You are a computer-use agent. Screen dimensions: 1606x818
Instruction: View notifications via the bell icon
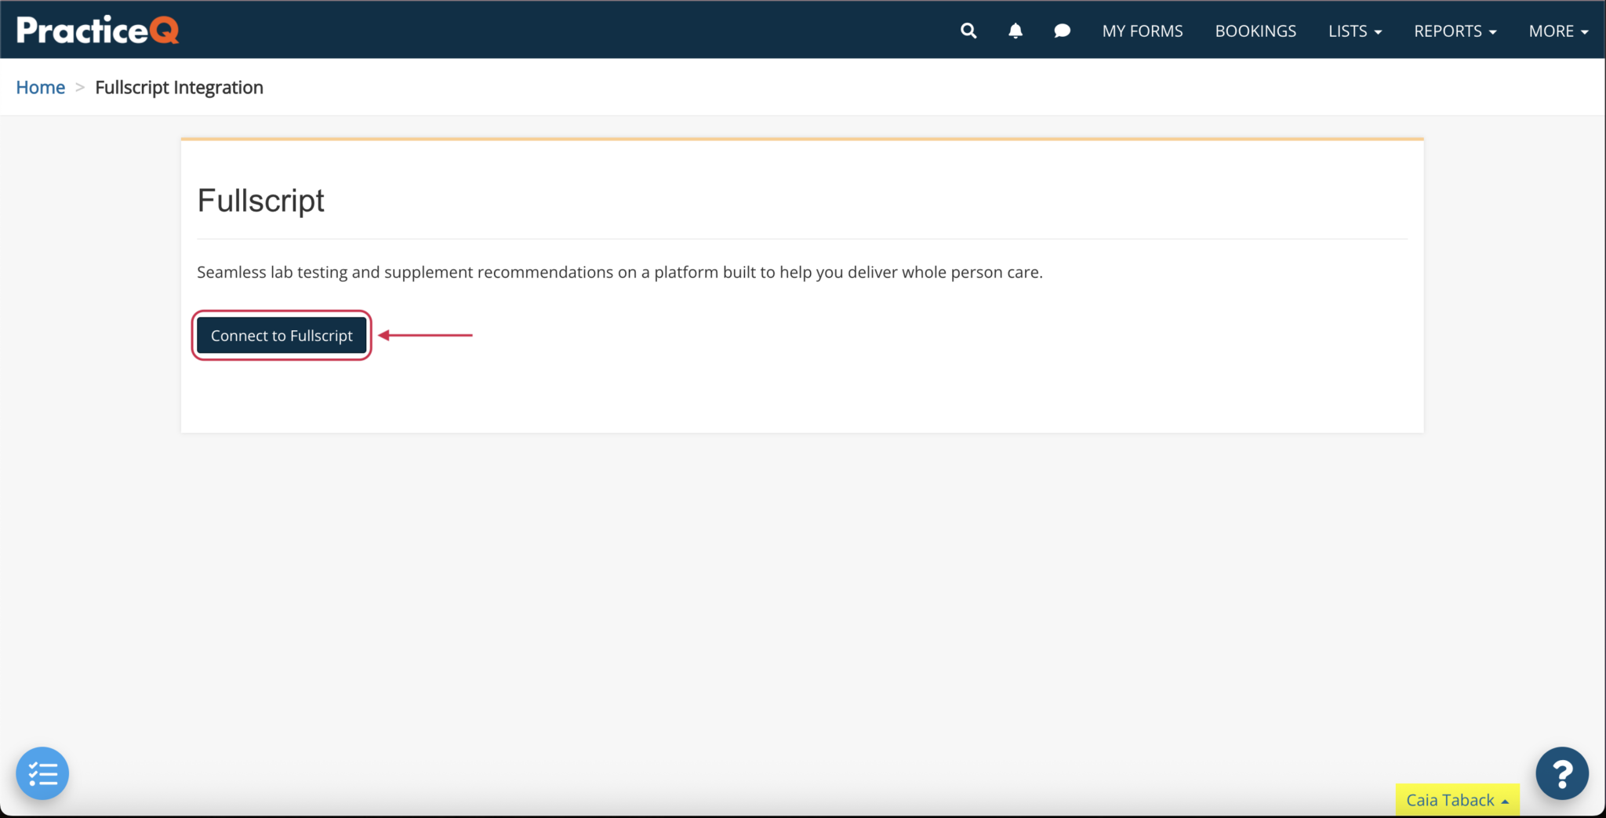[x=1016, y=30]
